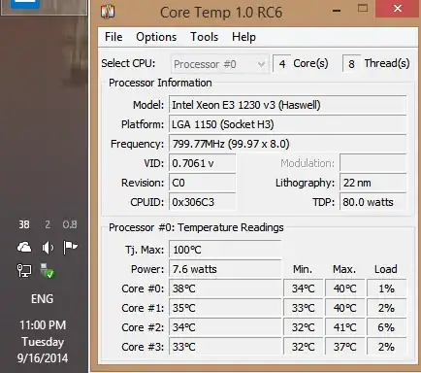Click Core #0 load value 1%
This screenshot has width=421, height=373.
click(x=386, y=288)
